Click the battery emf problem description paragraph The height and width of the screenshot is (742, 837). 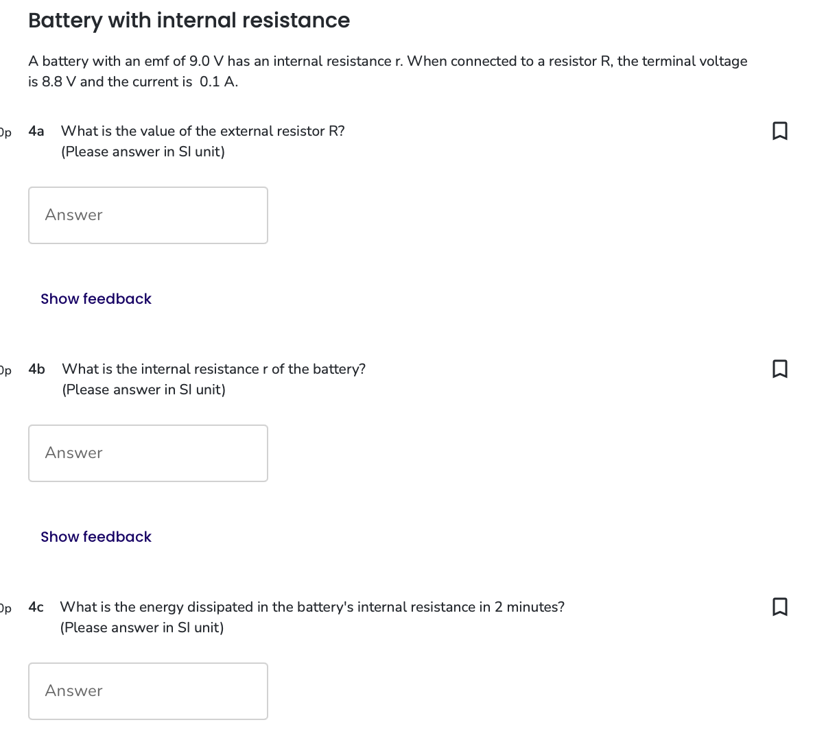pos(388,71)
